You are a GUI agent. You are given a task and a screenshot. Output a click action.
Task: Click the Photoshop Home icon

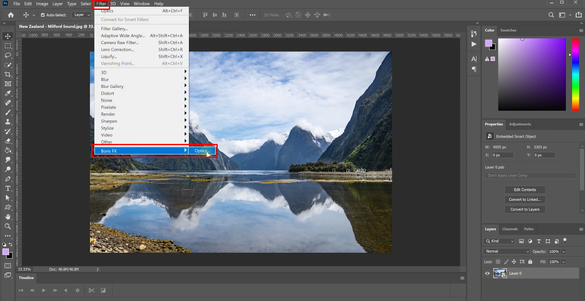pos(10,15)
